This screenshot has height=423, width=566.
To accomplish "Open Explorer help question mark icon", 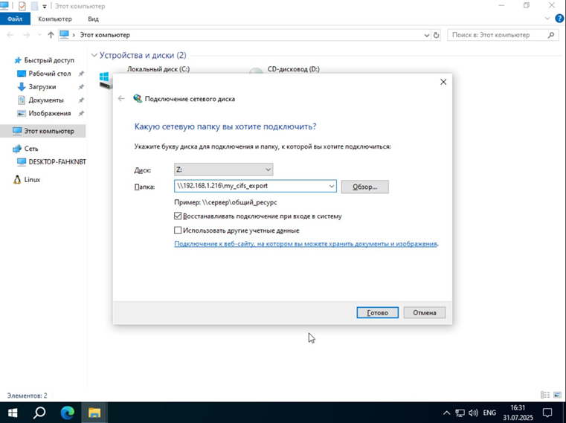I will 559,19.
